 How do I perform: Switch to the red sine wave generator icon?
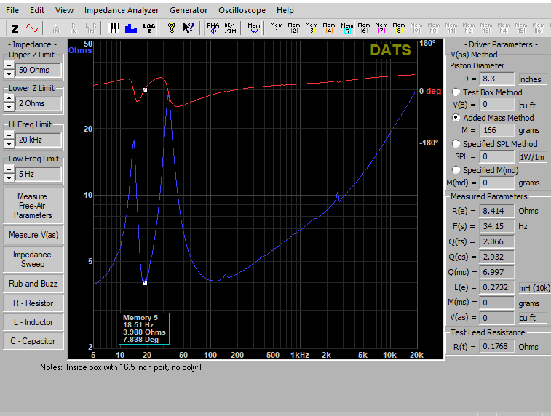pos(32,28)
